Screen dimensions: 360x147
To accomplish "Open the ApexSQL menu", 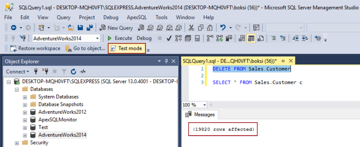I will coord(136,17).
